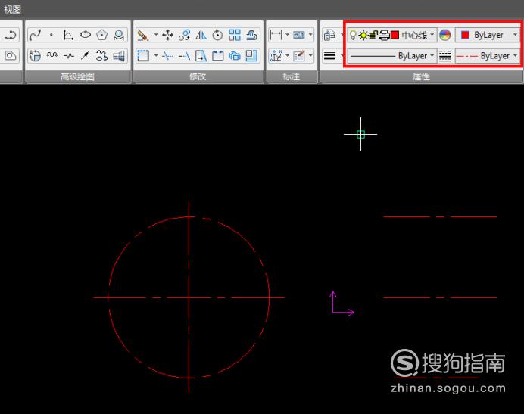524x414 pixels.
Task: Open the color wheel picker
Action: [444, 35]
